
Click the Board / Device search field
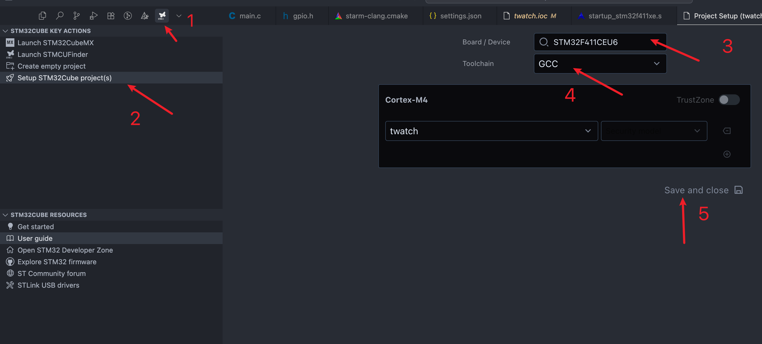(x=600, y=42)
